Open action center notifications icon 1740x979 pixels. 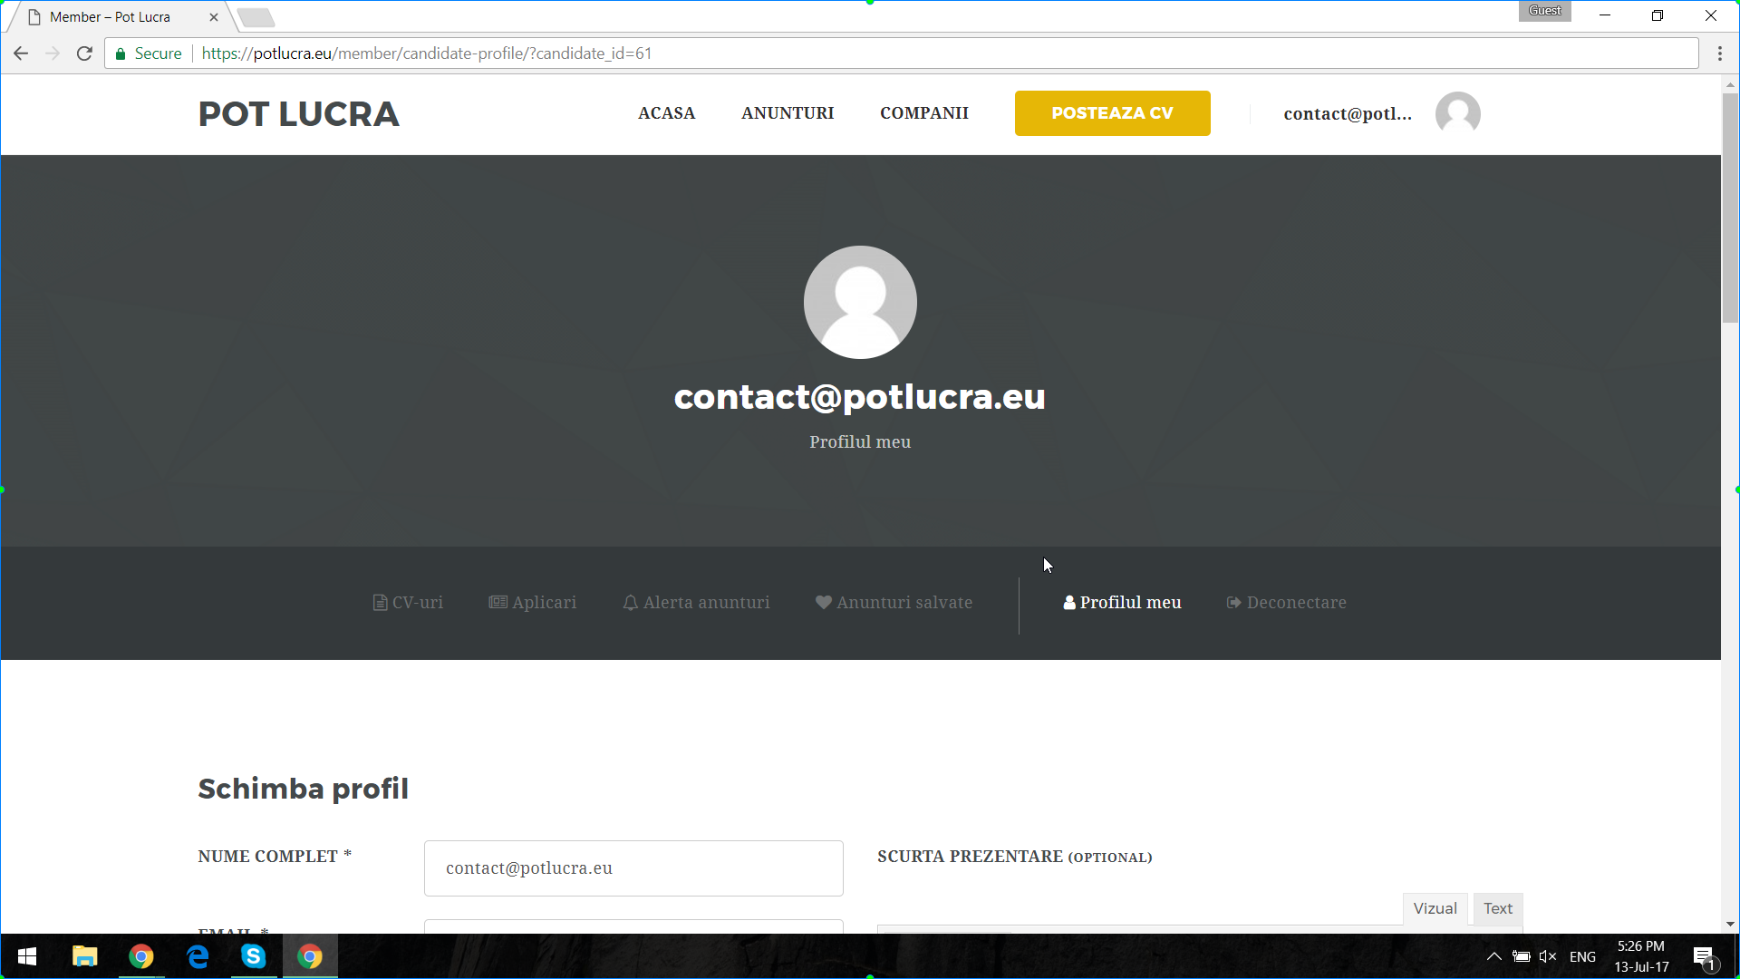pos(1703,956)
